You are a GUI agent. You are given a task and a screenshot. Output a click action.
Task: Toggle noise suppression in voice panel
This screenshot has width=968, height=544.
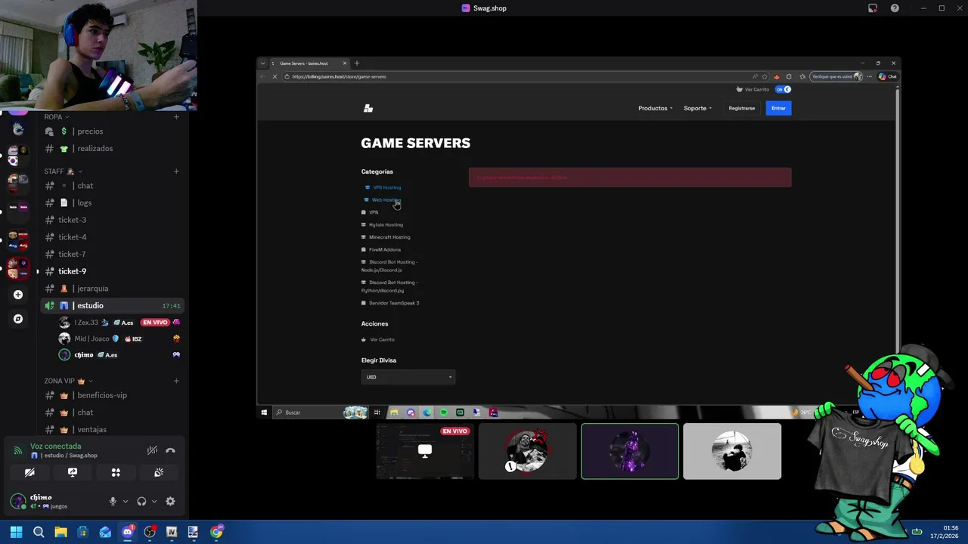[152, 450]
